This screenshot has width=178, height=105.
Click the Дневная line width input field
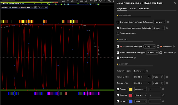click(155, 95)
